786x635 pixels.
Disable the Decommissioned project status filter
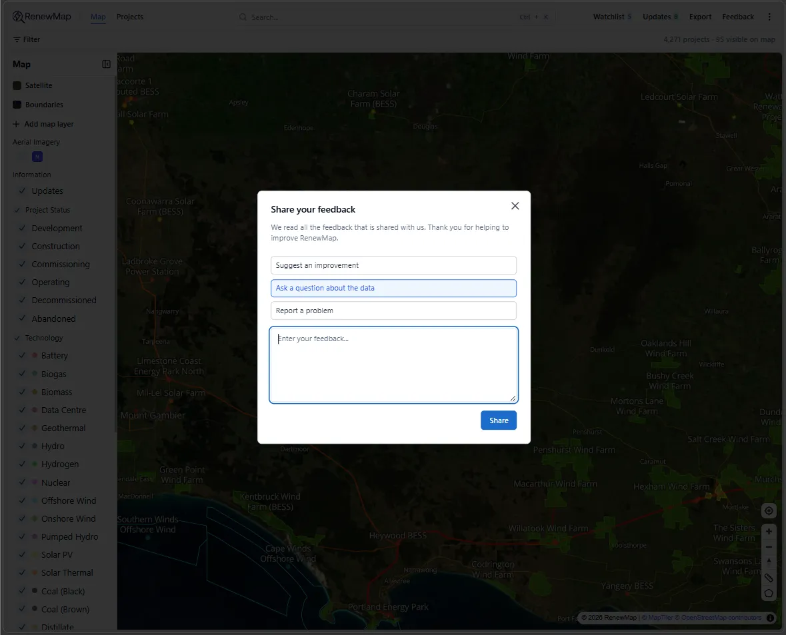coord(21,300)
